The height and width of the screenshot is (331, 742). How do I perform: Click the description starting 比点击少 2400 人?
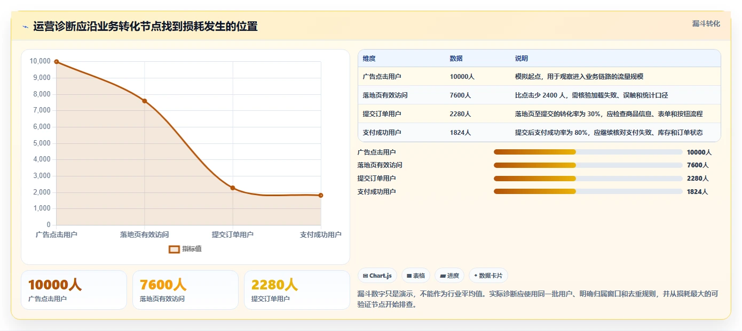click(591, 95)
